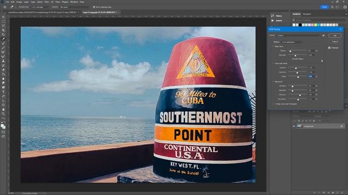The height and width of the screenshot is (195, 348).
Task: Click the foreground color swatch in toolbar
Action: point(2,126)
